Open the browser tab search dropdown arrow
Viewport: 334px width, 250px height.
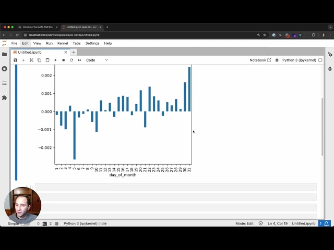[330, 27]
